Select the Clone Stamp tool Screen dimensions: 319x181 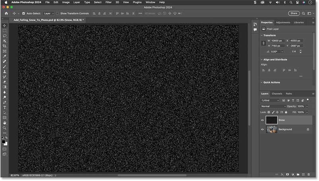click(x=5, y=72)
